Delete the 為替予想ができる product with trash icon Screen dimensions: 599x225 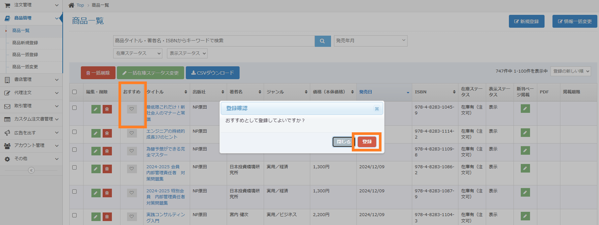pyautogui.click(x=107, y=151)
